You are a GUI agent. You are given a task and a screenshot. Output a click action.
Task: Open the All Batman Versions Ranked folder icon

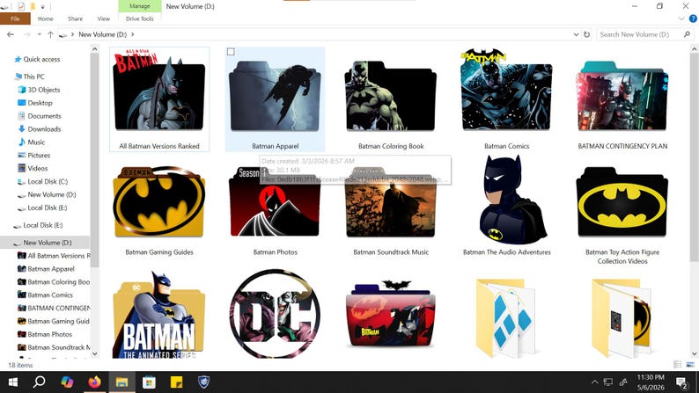click(x=159, y=92)
